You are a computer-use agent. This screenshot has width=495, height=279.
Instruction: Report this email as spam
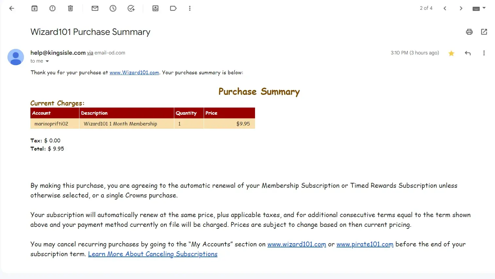52,8
